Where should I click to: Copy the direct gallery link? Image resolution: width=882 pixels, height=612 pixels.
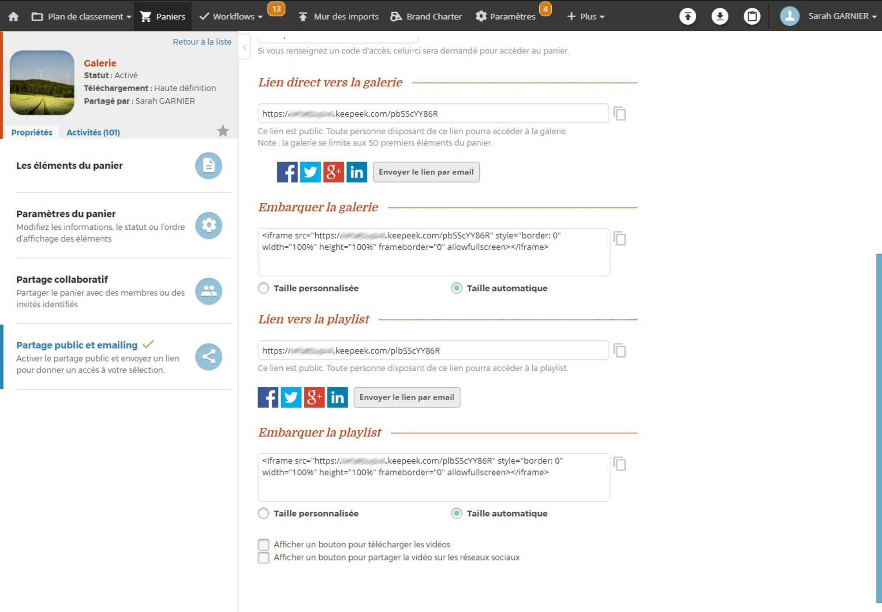point(620,114)
